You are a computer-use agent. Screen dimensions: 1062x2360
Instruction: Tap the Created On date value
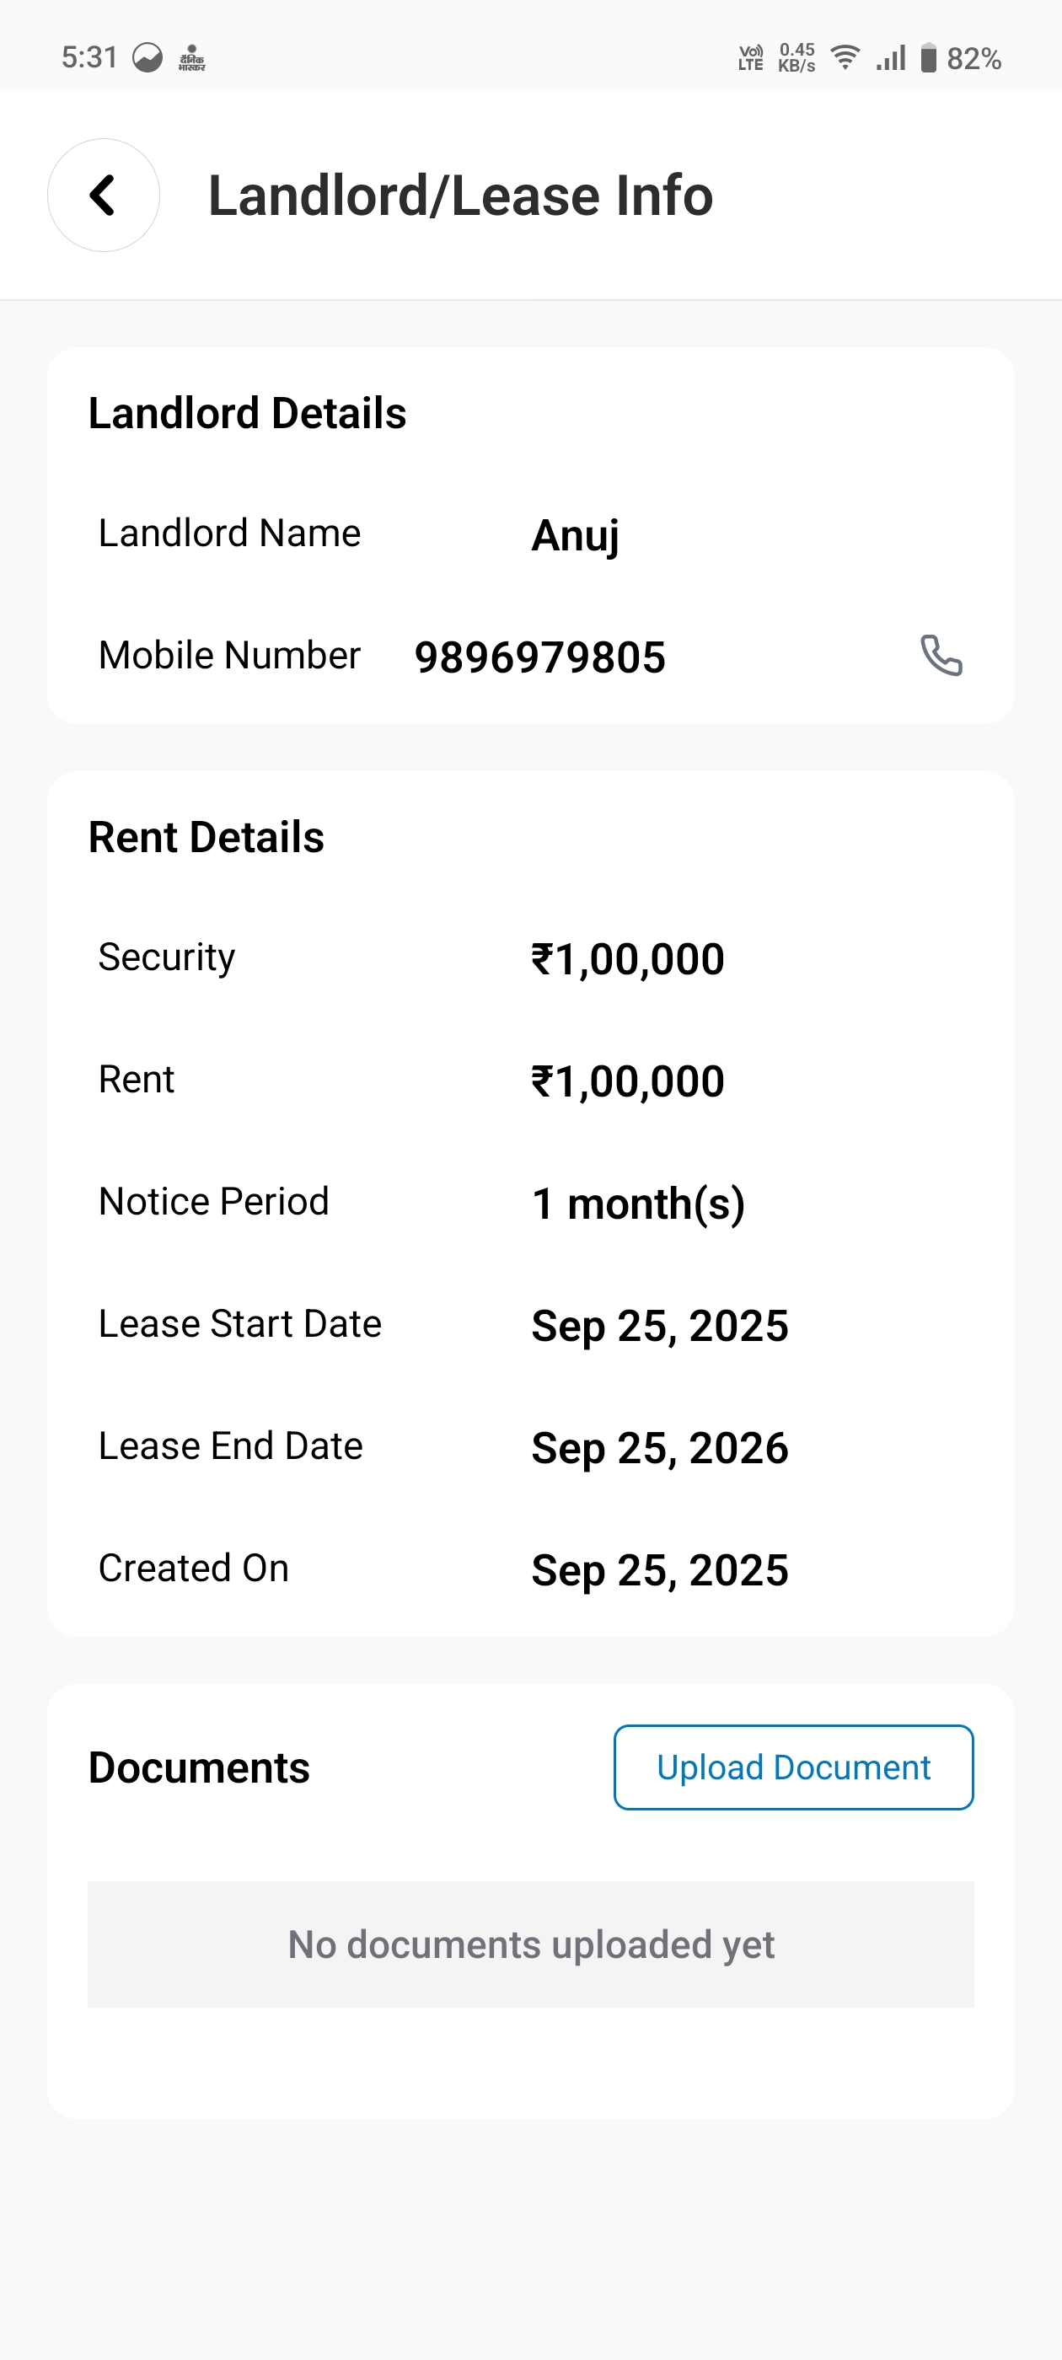click(660, 1570)
